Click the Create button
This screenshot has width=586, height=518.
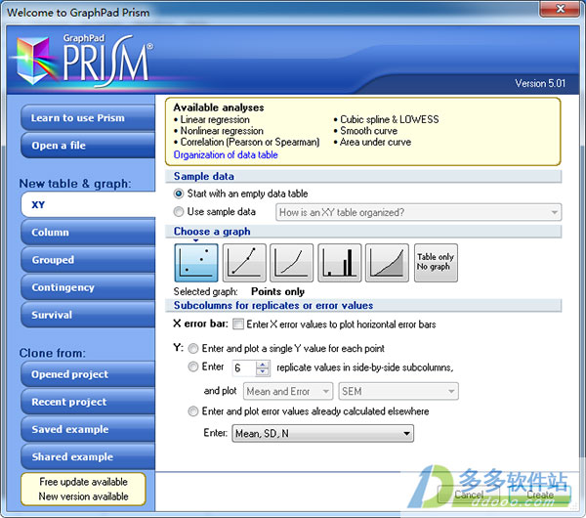[540, 495]
